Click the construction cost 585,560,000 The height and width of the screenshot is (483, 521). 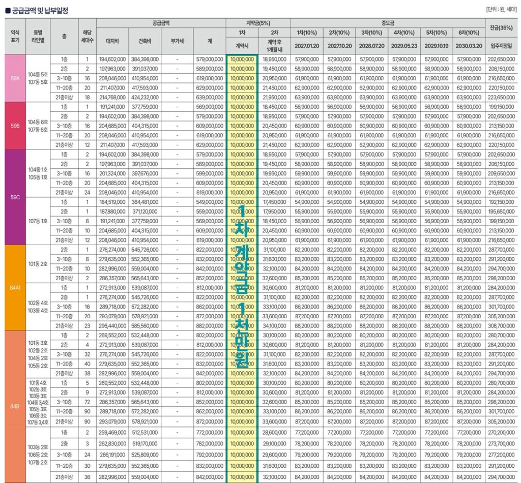tap(145, 326)
